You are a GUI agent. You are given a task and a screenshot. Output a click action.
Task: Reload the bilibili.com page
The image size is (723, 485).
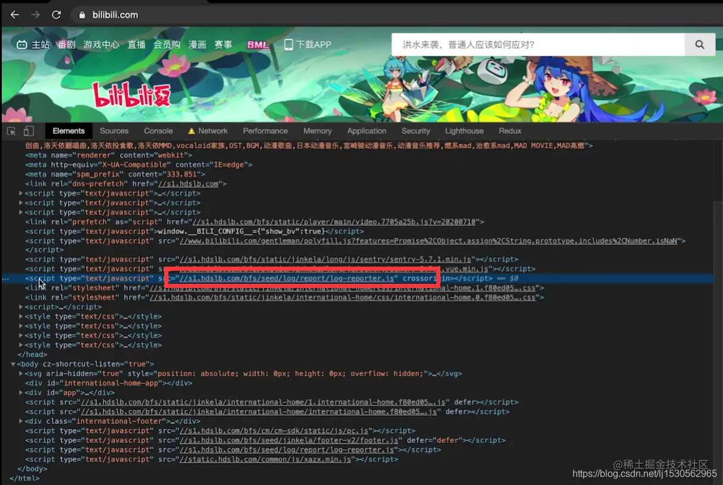click(x=56, y=14)
